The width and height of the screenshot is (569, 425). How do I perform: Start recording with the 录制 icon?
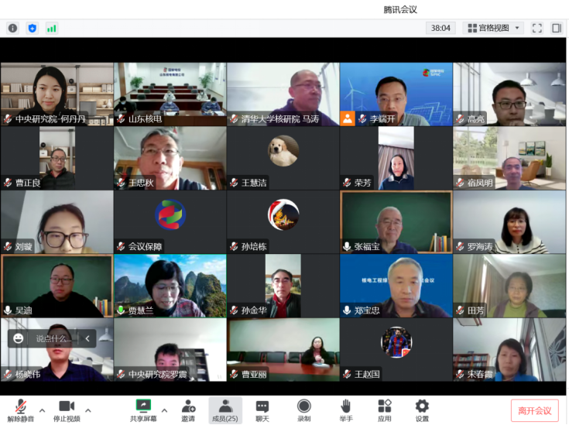pos(304,410)
